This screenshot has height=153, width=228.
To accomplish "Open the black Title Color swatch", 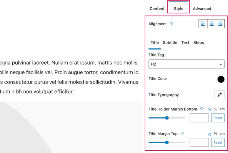I will [221, 79].
